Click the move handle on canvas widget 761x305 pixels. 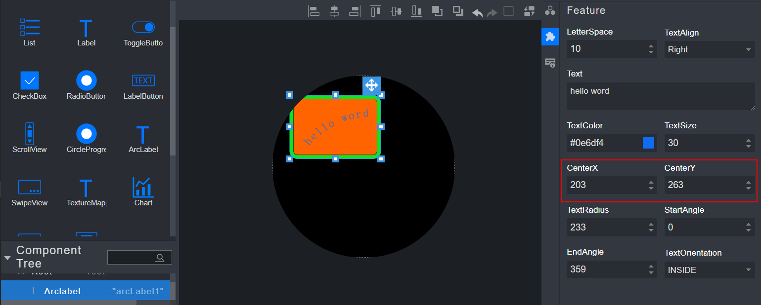(371, 85)
